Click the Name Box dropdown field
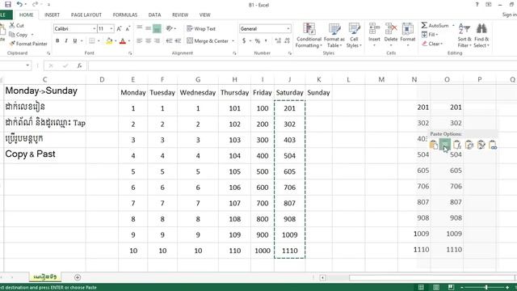Screen dimensions: 517x291 (x=15, y=65)
